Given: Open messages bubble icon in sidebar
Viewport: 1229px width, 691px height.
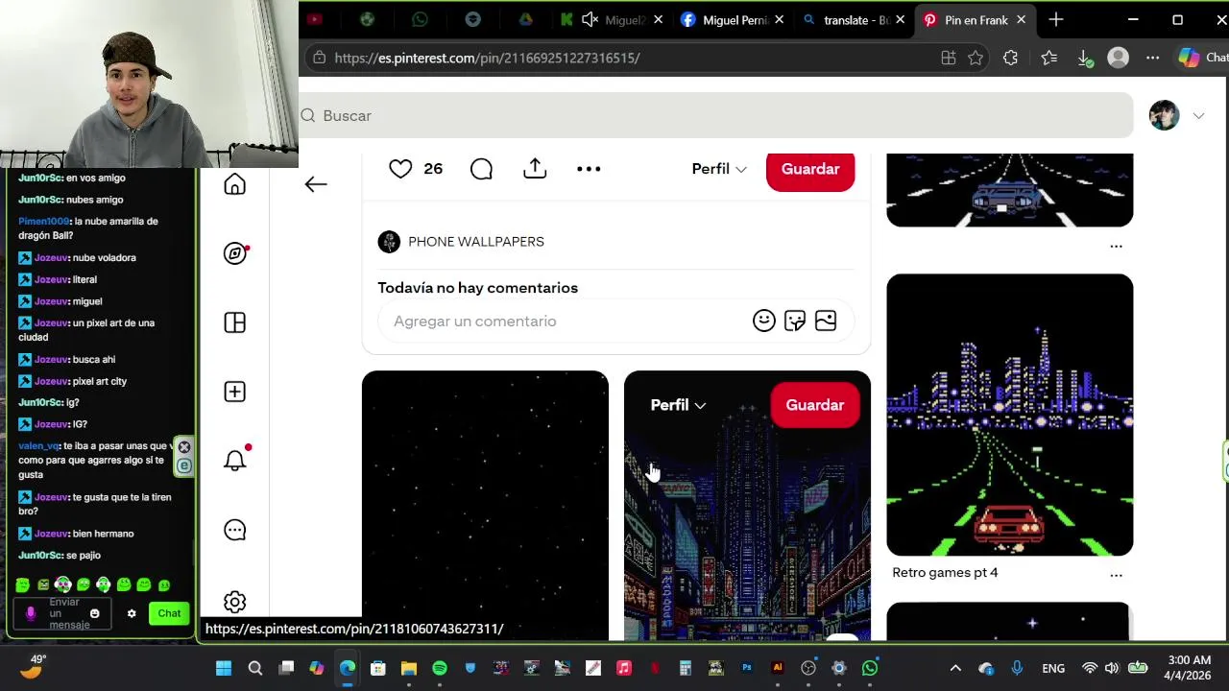Looking at the screenshot, I should point(235,530).
